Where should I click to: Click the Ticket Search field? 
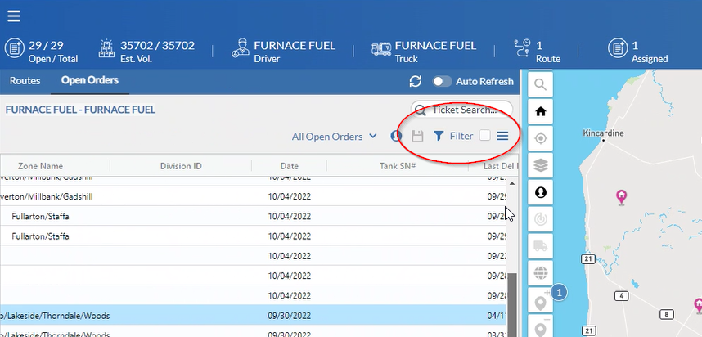tap(461, 110)
